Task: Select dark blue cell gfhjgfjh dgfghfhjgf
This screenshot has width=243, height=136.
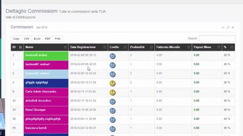Action: (x=46, y=83)
